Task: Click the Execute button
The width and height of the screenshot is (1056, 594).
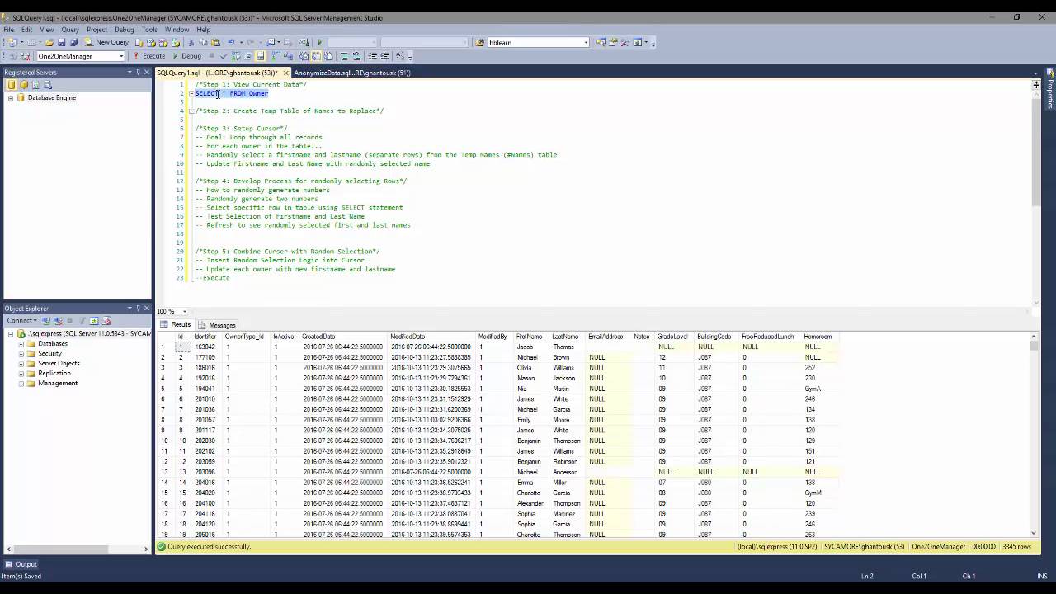Action: click(148, 56)
